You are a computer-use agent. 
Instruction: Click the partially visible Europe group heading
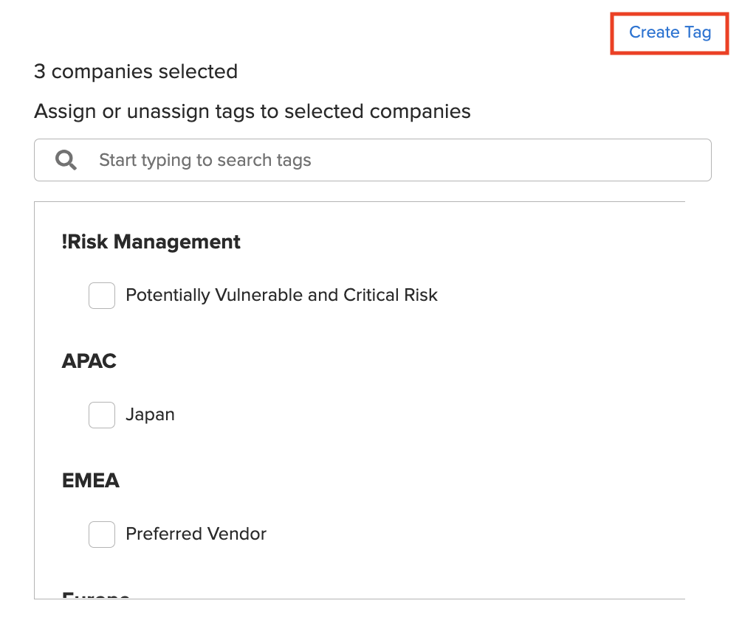[95, 595]
